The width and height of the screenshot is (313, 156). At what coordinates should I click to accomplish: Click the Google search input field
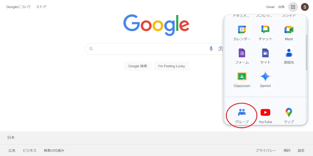(x=150, y=49)
